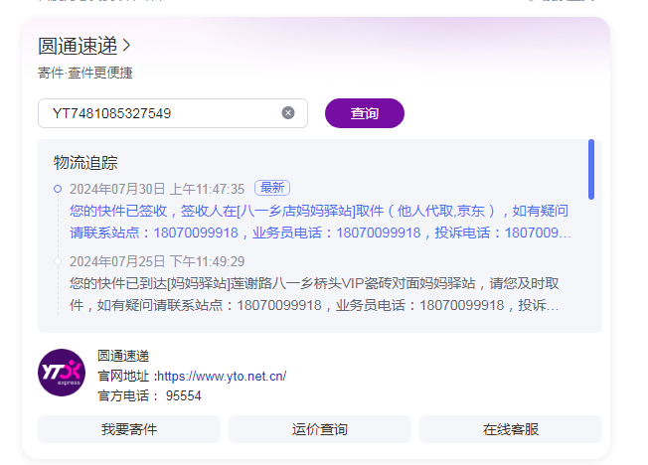This screenshot has height=465, width=648.
Task: Click the 寄件·查件更便捷 subtitle
Action: point(85,73)
